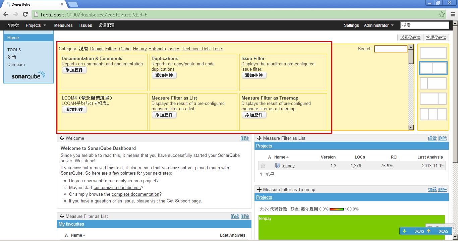The width and height of the screenshot is (458, 241).
Task: Open the complete documentation link
Action: (135, 194)
